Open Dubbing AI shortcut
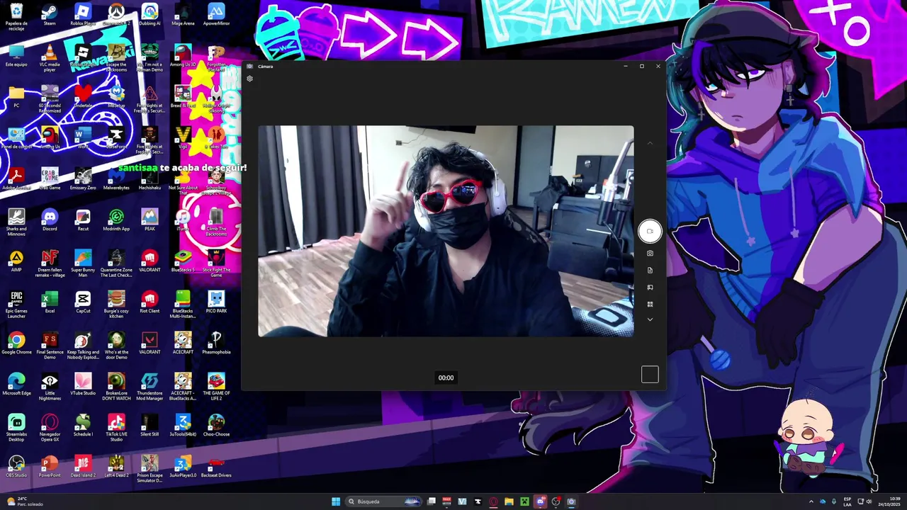The height and width of the screenshot is (510, 907). tap(150, 15)
